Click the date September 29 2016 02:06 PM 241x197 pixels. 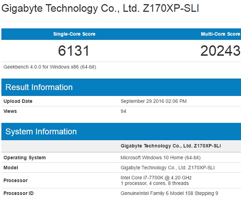point(153,101)
